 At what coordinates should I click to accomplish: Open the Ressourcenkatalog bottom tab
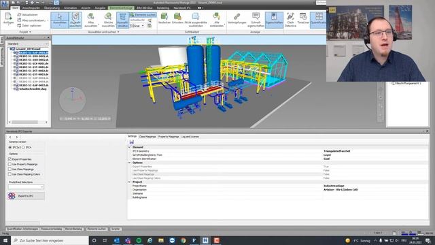pos(52,229)
